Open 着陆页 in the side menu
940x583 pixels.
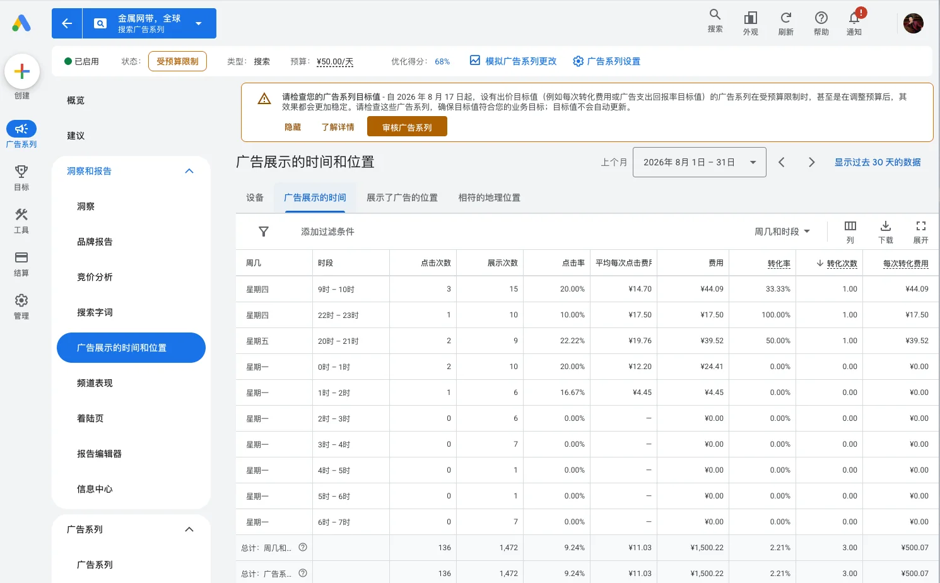point(90,418)
